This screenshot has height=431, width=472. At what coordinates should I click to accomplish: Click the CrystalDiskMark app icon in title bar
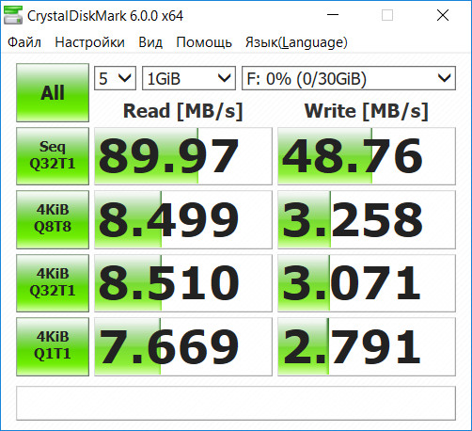click(13, 15)
